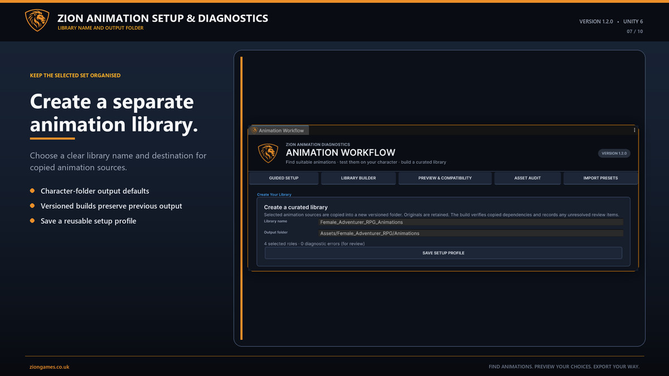Open the kebab menu on Animation Workflow window

634,130
